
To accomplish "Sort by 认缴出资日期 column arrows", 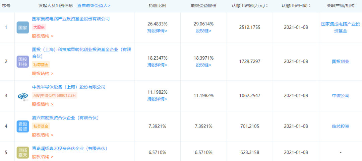I will coord(310,6).
